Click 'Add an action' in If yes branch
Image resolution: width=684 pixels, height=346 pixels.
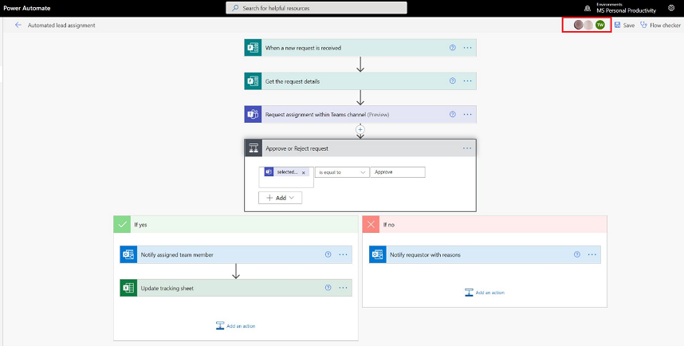click(x=236, y=325)
